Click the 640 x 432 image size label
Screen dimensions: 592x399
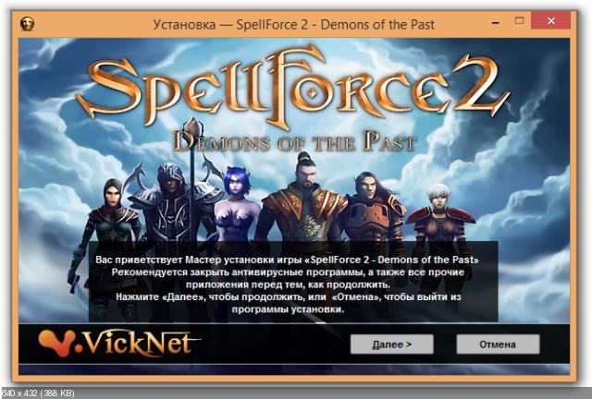coord(38,393)
